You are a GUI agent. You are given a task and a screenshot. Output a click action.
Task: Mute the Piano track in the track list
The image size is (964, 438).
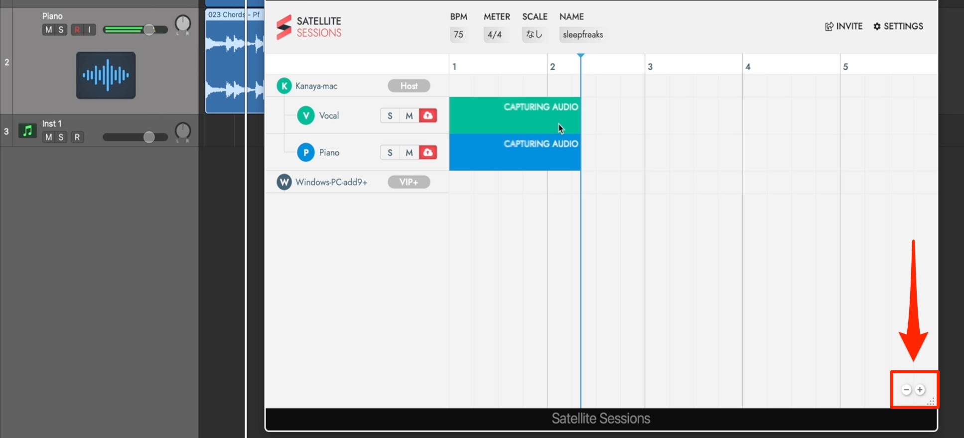point(48,30)
